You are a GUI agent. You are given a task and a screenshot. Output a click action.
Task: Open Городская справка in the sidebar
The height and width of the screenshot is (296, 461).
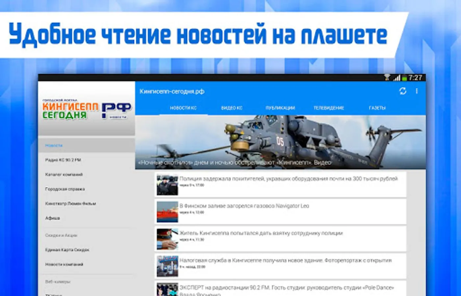(87, 189)
